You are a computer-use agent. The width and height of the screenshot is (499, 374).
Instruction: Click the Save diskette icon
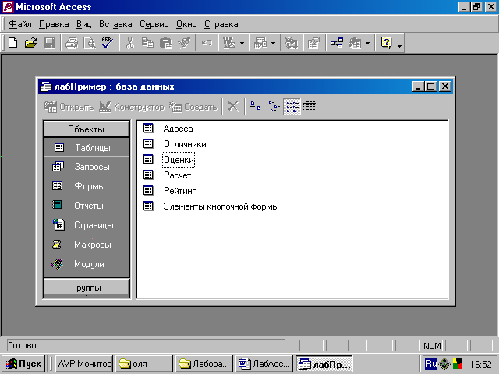(49, 43)
